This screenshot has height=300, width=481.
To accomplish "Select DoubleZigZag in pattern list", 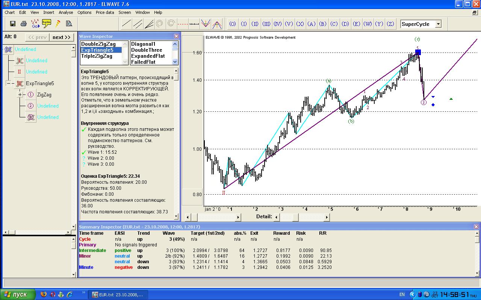I will (98, 44).
